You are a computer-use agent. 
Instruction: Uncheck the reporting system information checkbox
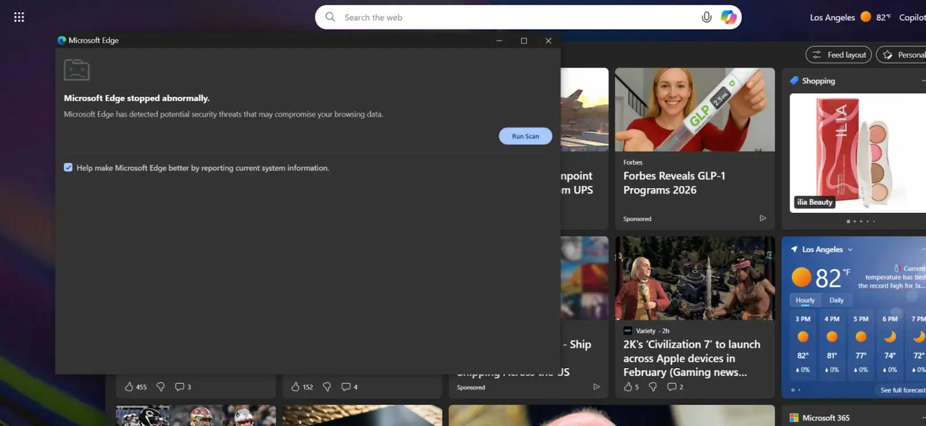tap(68, 167)
